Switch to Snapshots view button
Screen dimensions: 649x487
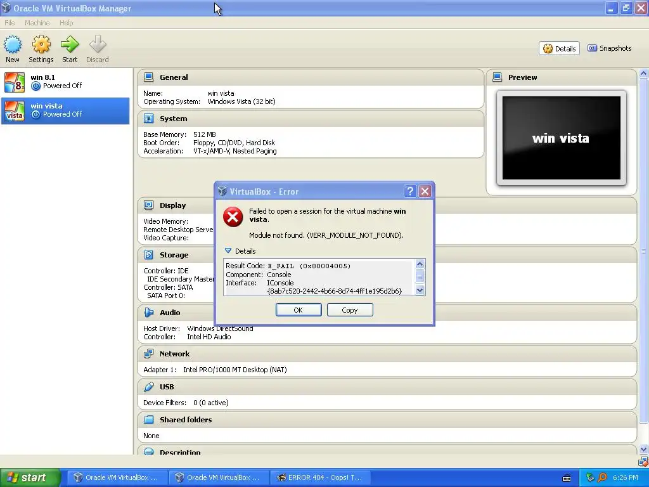tap(610, 48)
